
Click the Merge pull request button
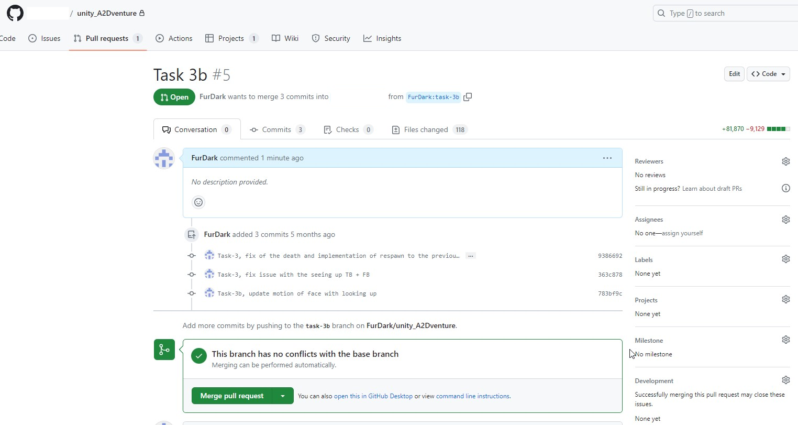[231, 396]
